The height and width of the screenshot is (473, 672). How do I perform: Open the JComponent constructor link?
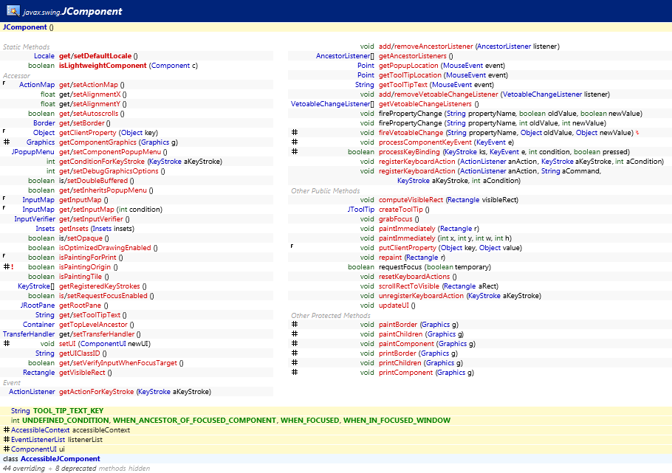point(24,26)
